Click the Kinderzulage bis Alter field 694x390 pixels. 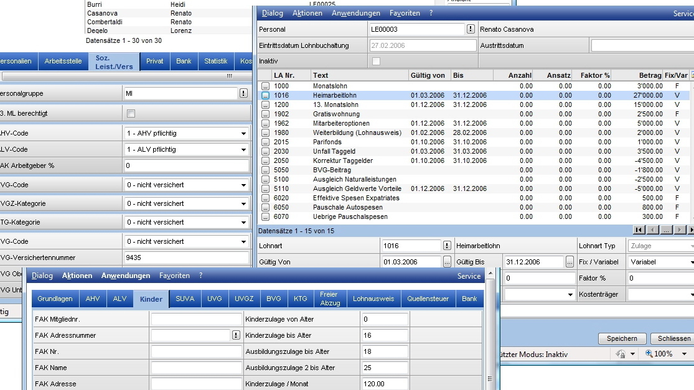pos(385,336)
